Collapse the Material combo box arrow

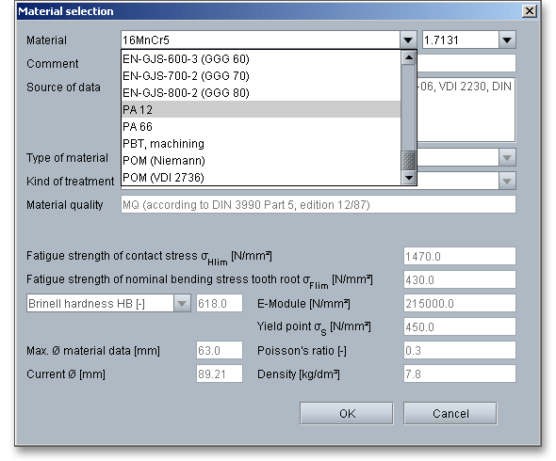point(408,40)
